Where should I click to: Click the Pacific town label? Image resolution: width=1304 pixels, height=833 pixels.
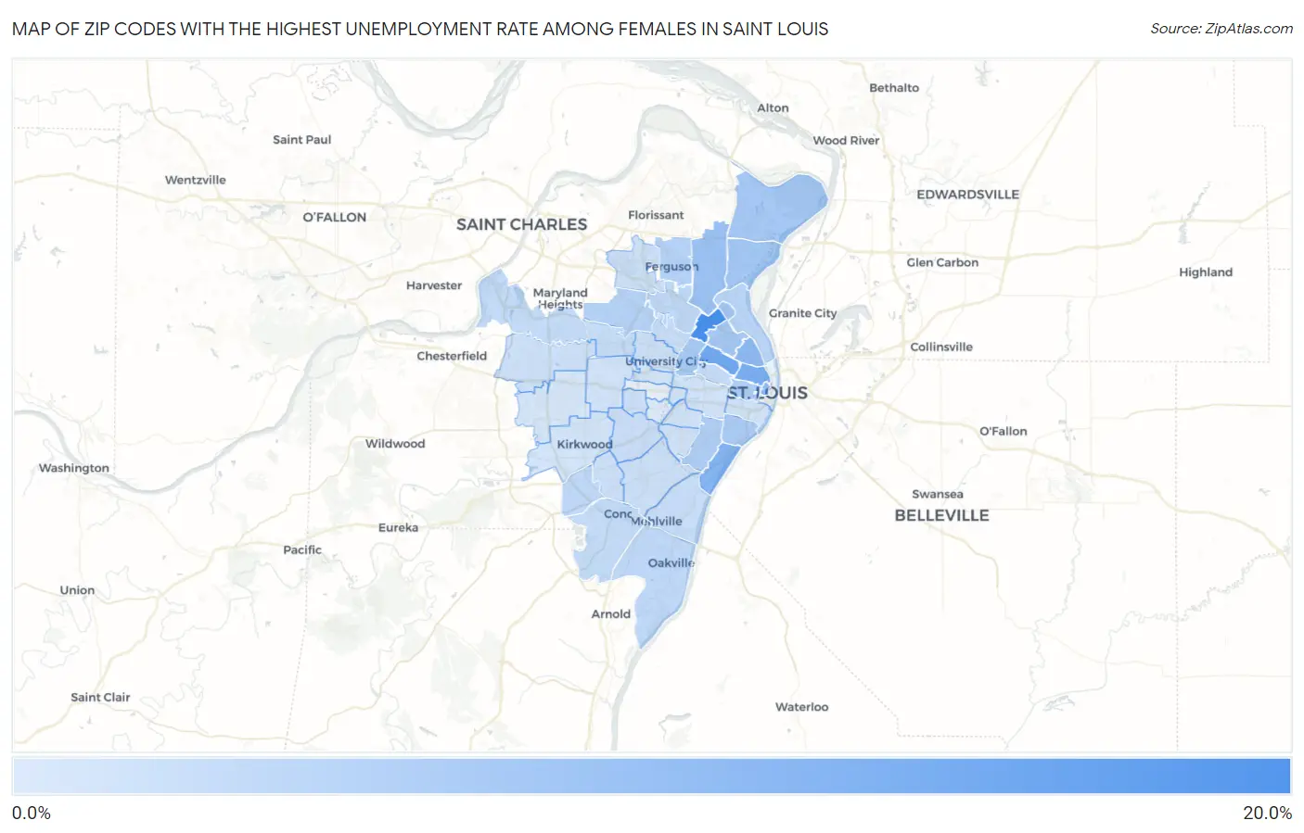point(302,549)
